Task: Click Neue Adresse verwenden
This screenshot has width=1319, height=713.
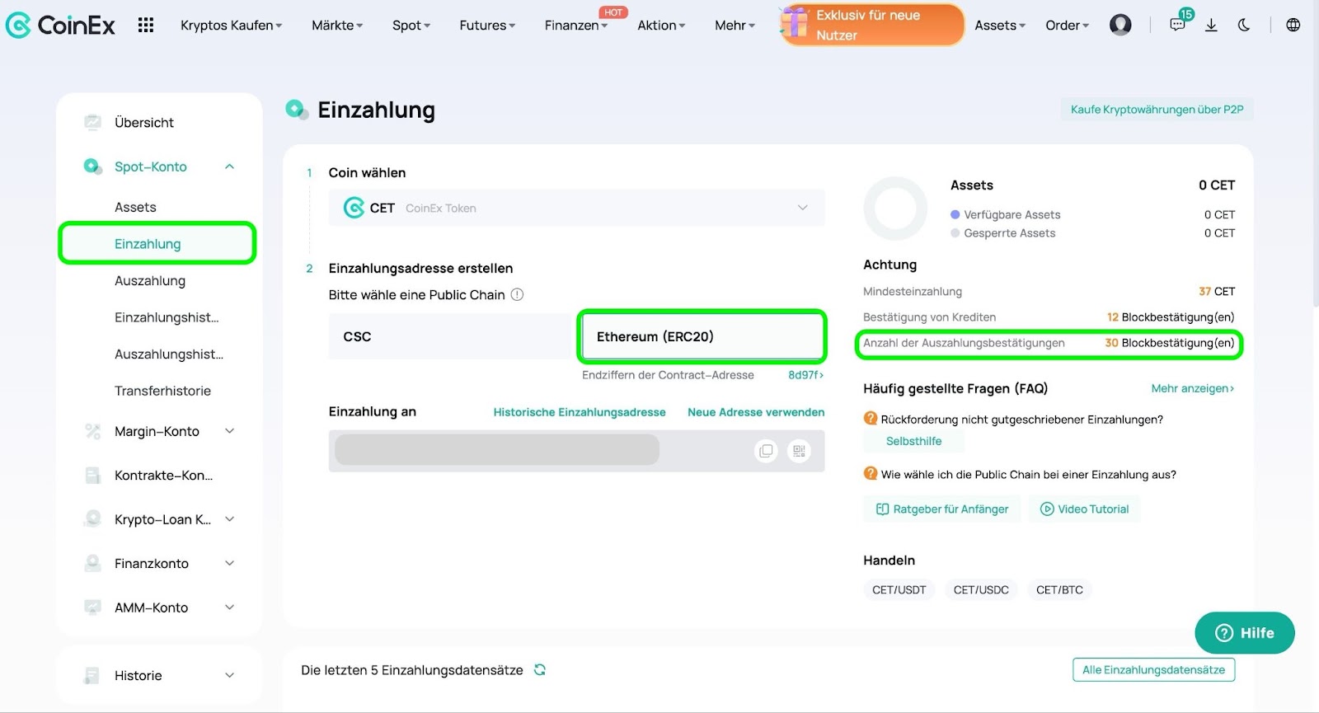Action: click(x=756, y=412)
